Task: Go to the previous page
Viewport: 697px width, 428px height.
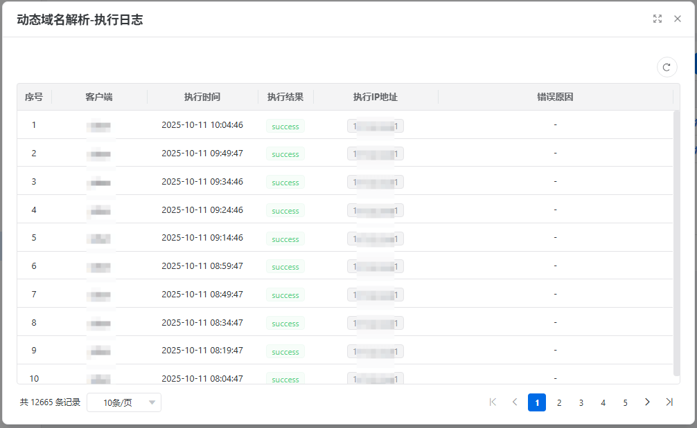Action: 515,402
